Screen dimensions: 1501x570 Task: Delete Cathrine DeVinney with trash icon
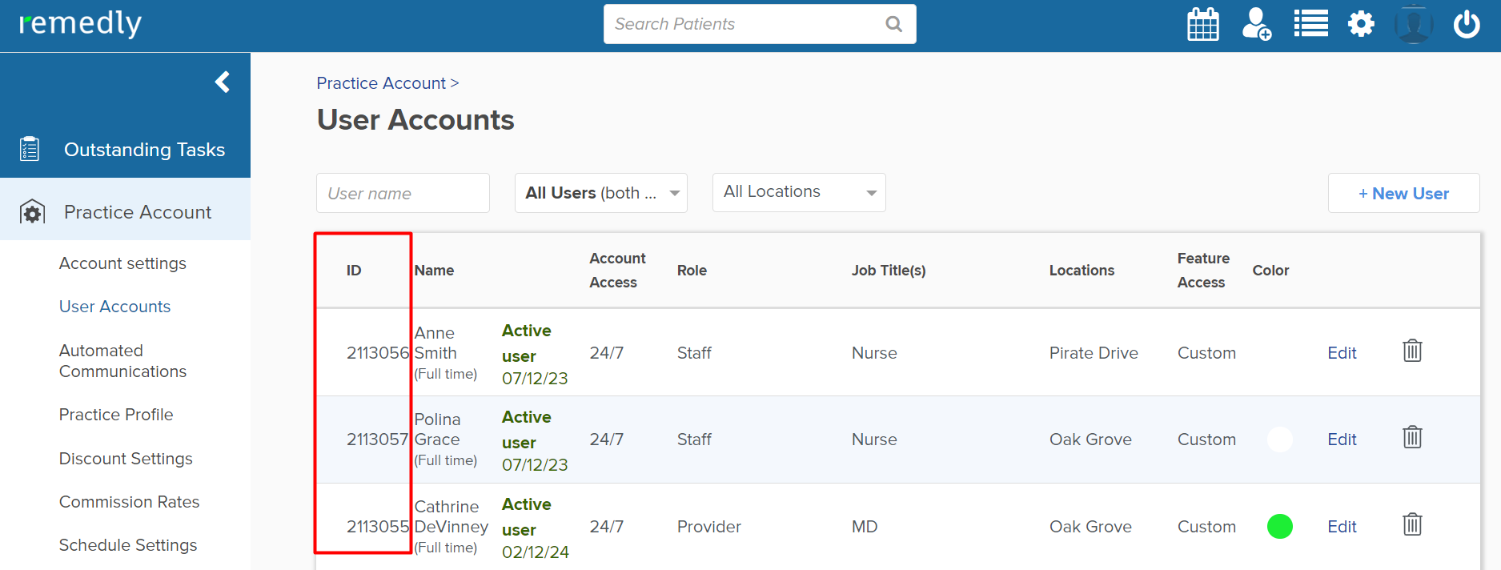1412,524
